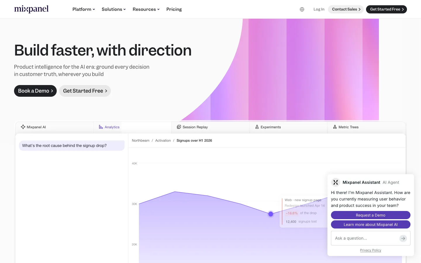Send the question with the arrow button

[403, 238]
